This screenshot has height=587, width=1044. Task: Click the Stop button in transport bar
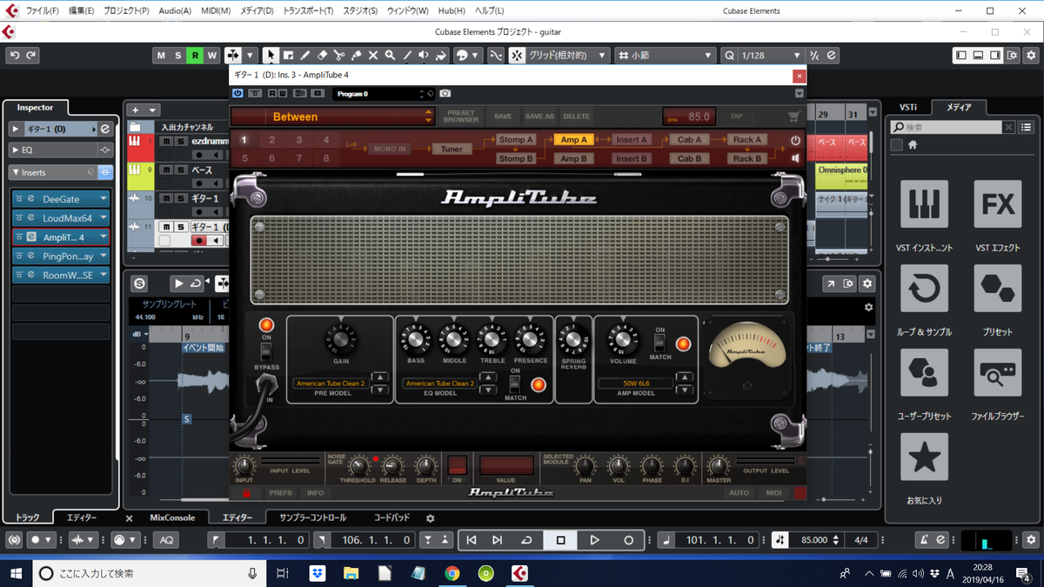pos(561,540)
